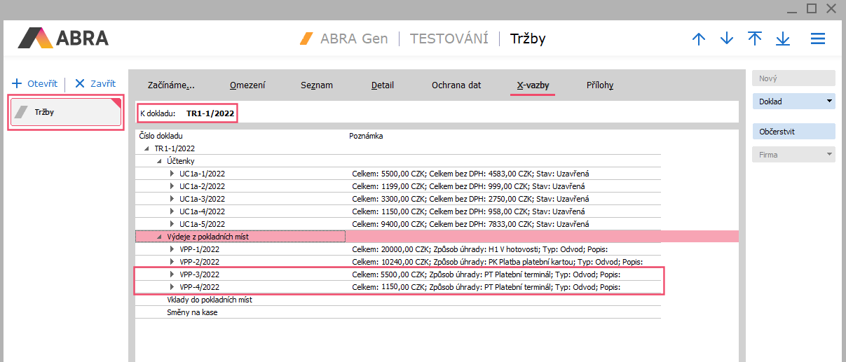Click the up arrow (previous record) icon

tap(698, 39)
